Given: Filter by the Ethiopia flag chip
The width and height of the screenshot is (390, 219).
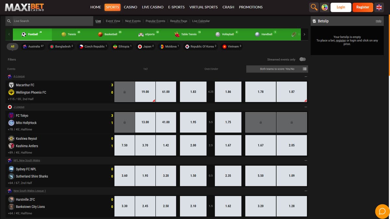Looking at the screenshot, I should click(x=122, y=46).
